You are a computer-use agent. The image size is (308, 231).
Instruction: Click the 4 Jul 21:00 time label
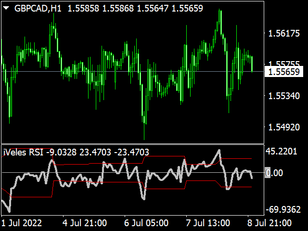pyautogui.click(x=85, y=223)
